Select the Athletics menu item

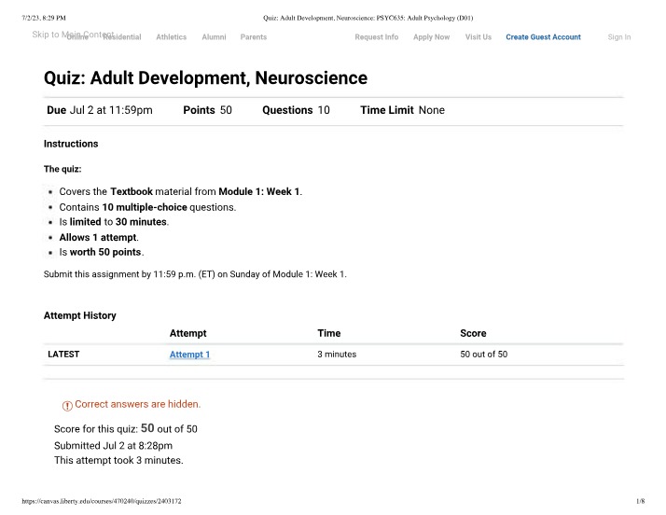point(172,37)
